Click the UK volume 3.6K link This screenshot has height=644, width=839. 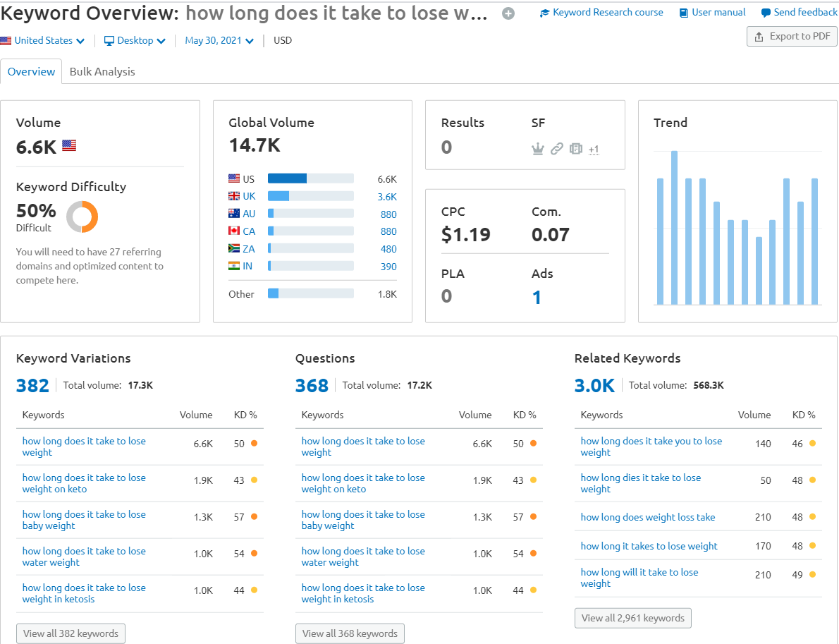tap(387, 197)
